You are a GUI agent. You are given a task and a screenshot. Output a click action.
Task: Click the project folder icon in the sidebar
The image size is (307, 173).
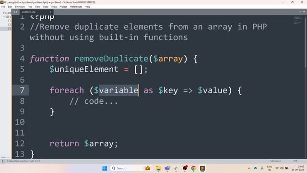coord(8,17)
